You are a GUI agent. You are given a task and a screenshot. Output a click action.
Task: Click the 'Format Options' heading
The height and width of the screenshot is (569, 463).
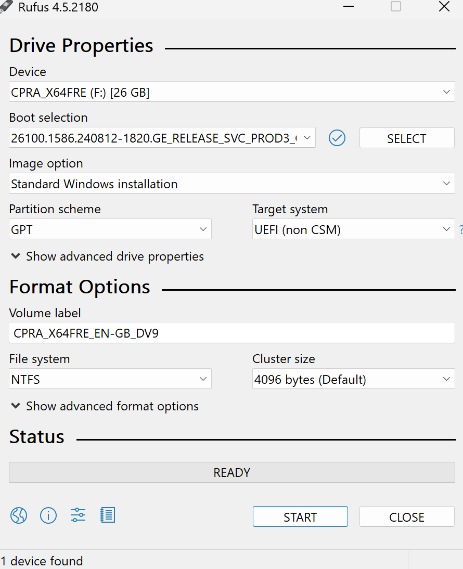[x=80, y=287]
